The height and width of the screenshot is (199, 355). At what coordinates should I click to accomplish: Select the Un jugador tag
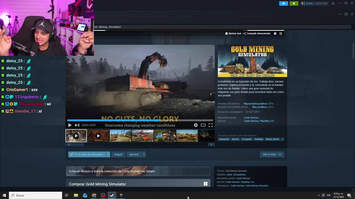[x=247, y=139]
